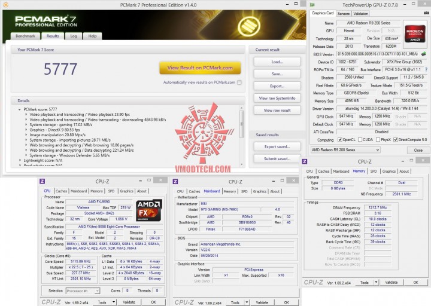
Task: Click the CPU-Z icon of the Mainboard window
Action: click(x=175, y=182)
